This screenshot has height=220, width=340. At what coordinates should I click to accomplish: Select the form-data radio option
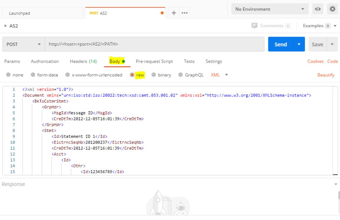point(33,75)
